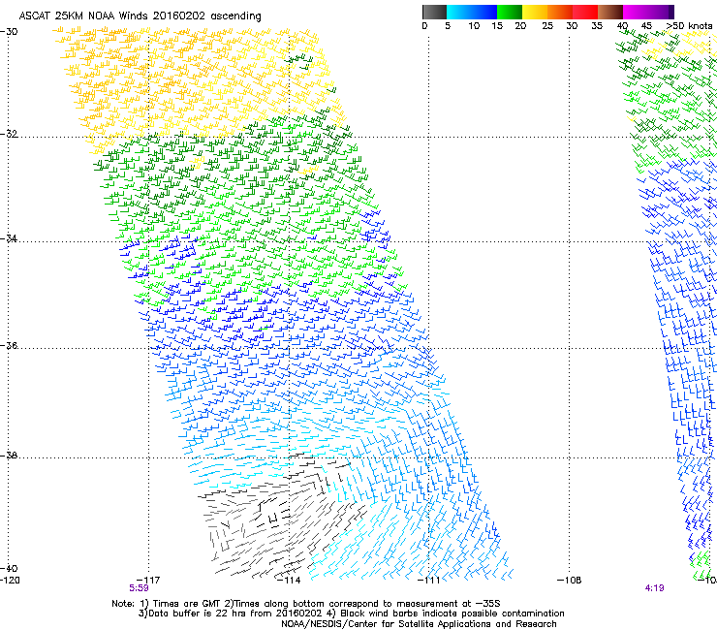Click the gray 0-5 knots color swatch
This screenshot has height=630, width=717.
click(434, 12)
